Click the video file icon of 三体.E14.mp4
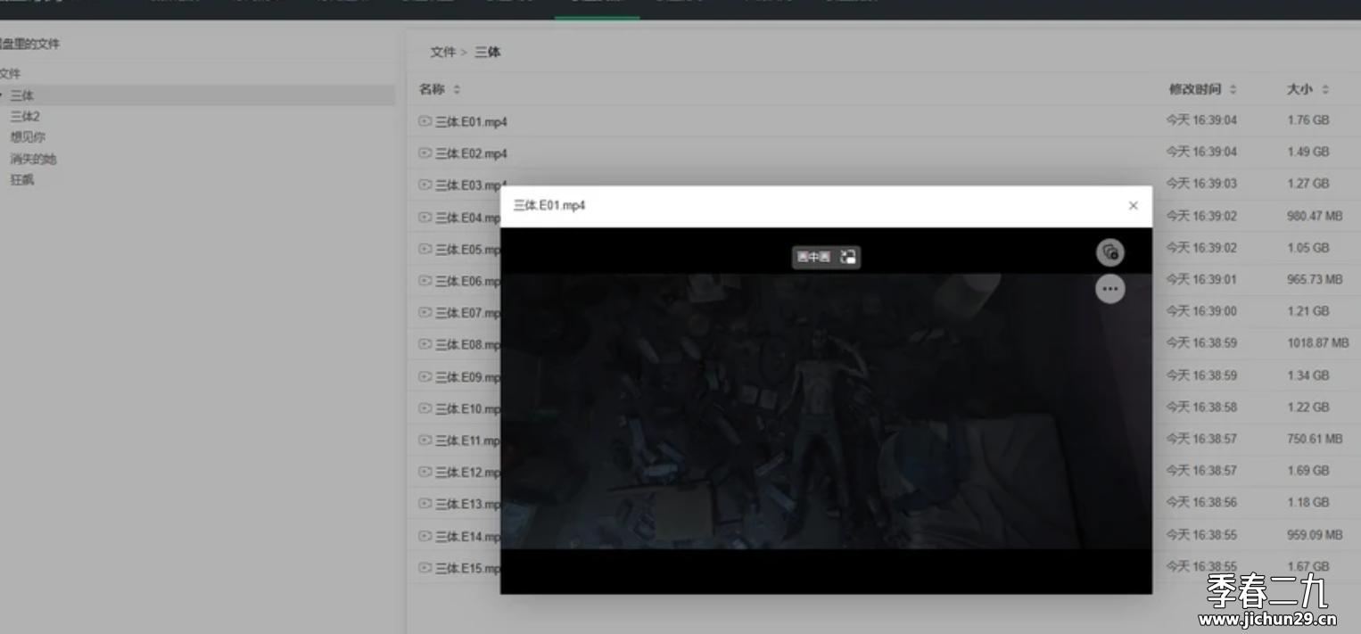The image size is (1361, 634). click(x=425, y=536)
